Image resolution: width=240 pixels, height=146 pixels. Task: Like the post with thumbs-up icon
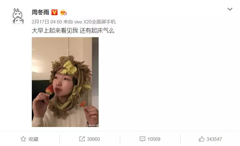pyautogui.click(x=201, y=139)
